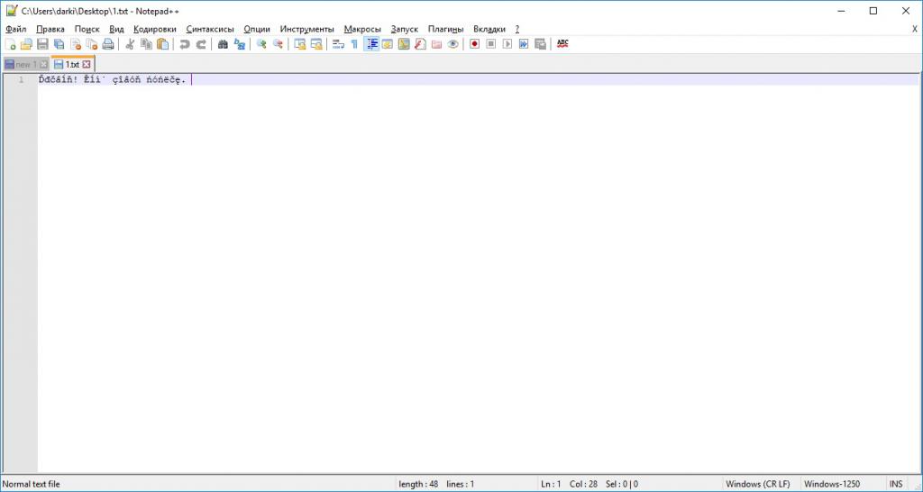The height and width of the screenshot is (492, 923).
Task: Play back the recorded macro
Action: pos(507,44)
